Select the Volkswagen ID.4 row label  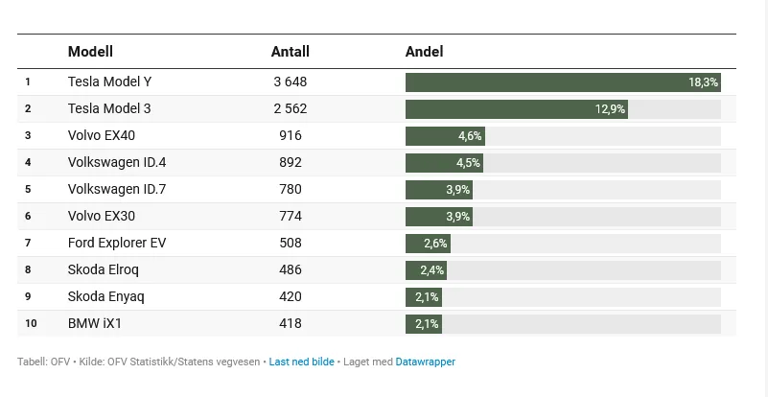116,163
